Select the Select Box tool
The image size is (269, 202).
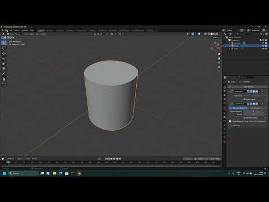pos(4,43)
